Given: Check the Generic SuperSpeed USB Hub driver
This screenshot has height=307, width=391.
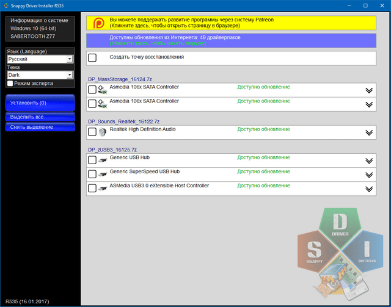Looking at the screenshot, I should point(92,175).
